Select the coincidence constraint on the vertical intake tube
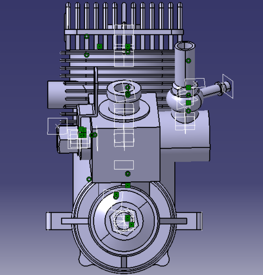The image size is (263, 275). click(188, 61)
